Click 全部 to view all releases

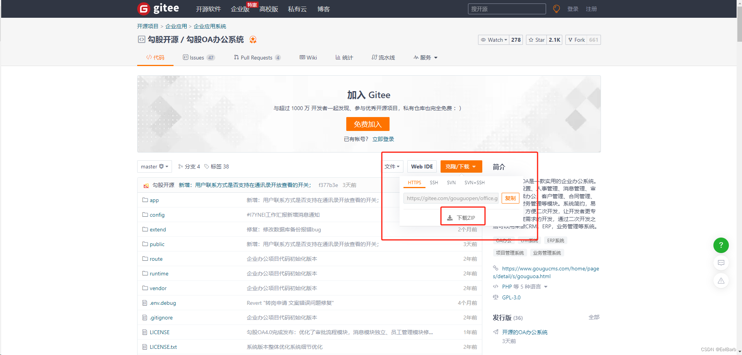coord(594,317)
